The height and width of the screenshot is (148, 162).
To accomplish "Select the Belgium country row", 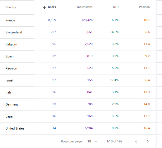I will tap(78, 44).
